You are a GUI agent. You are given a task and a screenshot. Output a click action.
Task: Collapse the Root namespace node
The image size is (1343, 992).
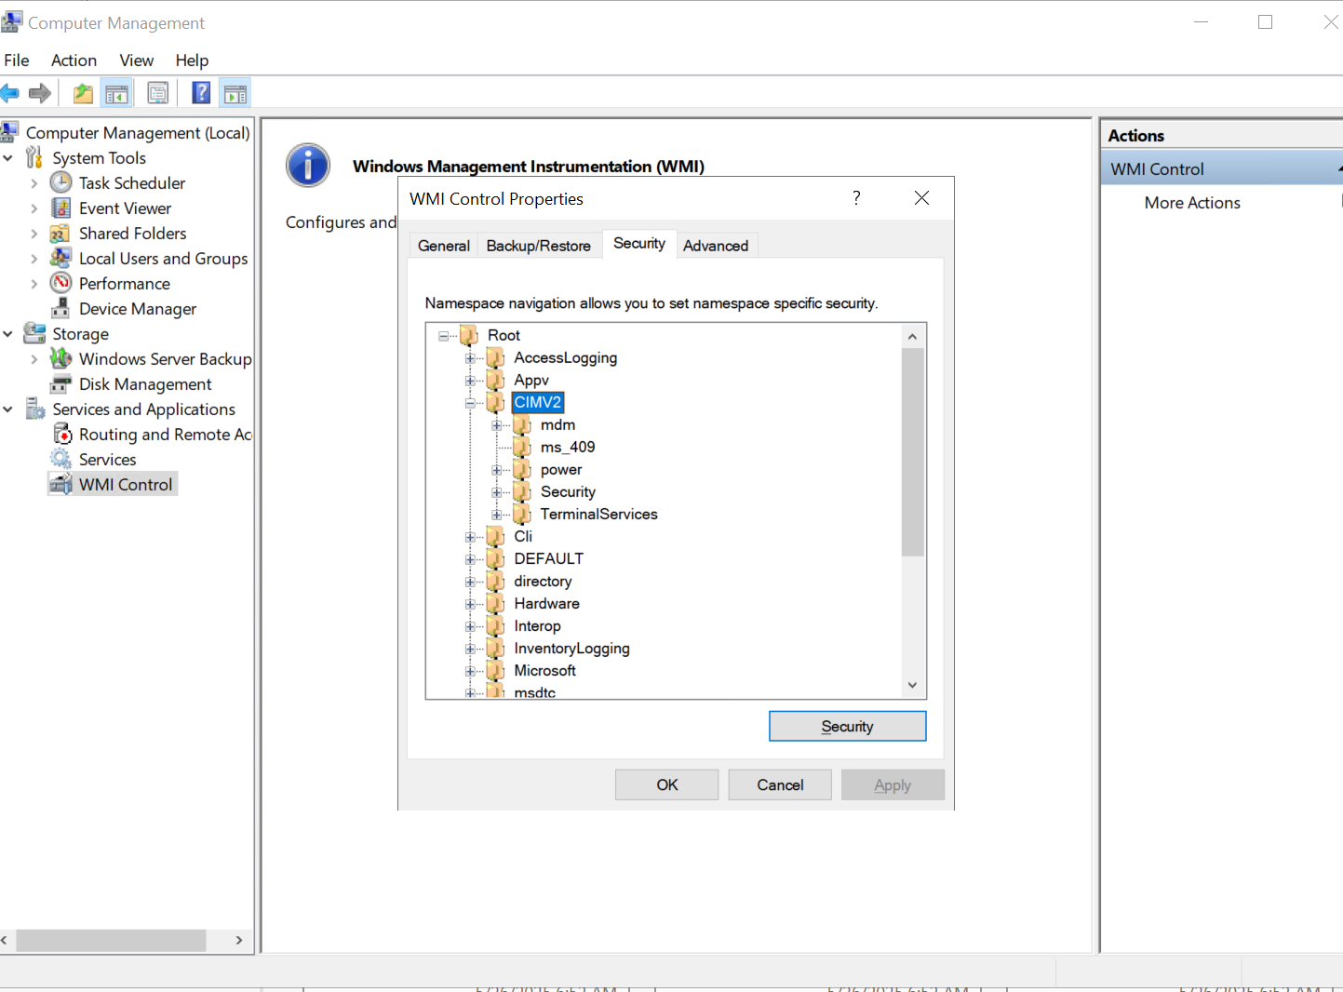pyautogui.click(x=444, y=336)
